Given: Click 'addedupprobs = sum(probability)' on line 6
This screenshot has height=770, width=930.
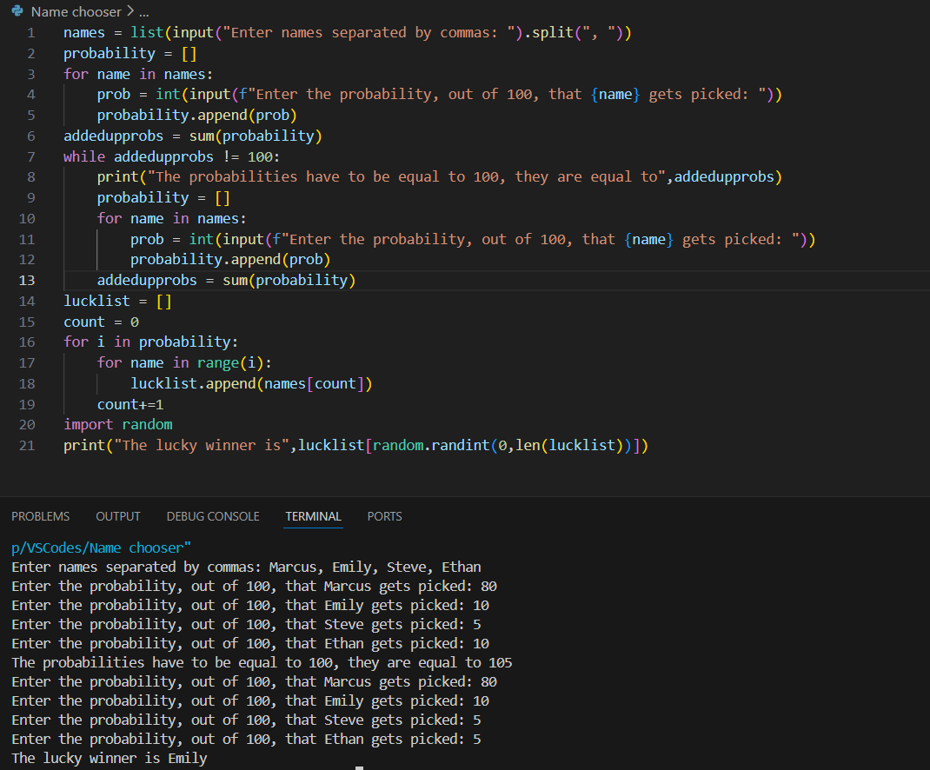Looking at the screenshot, I should click(x=193, y=136).
